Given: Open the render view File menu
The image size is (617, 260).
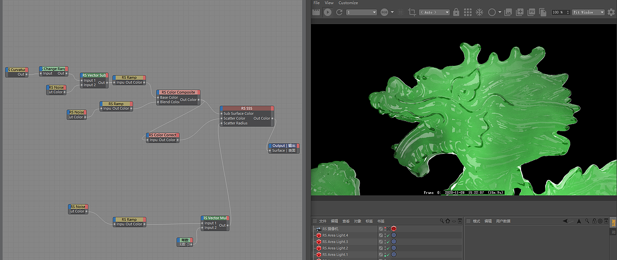Looking at the screenshot, I should [x=317, y=3].
